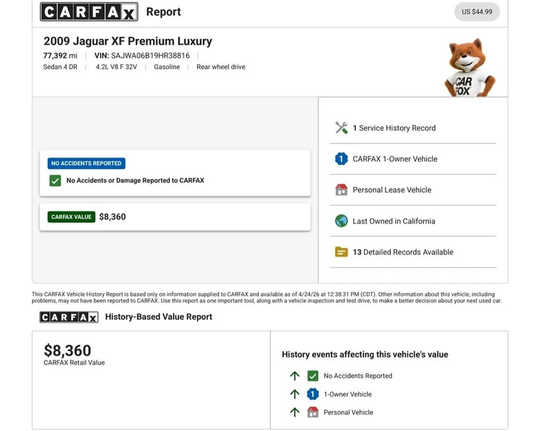Click the blue 1-Owner badge icon
Screen dimensions: 542x431
click(341, 159)
